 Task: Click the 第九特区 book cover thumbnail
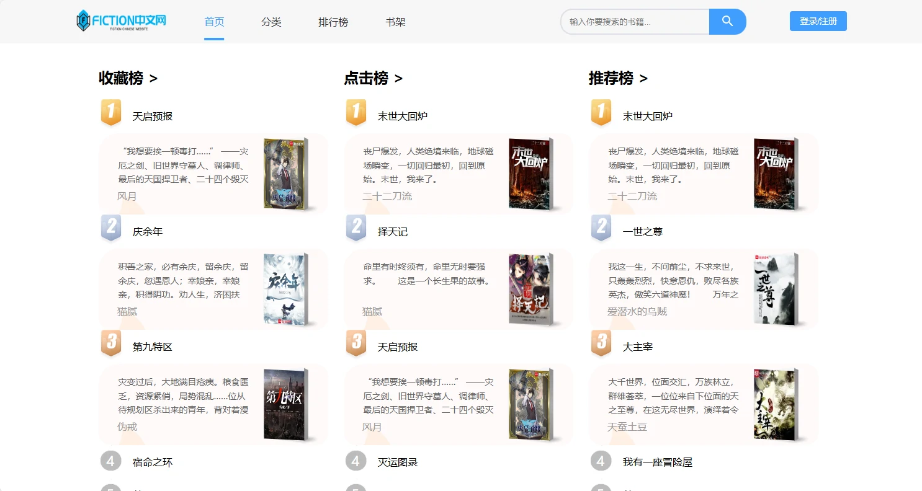pos(284,405)
